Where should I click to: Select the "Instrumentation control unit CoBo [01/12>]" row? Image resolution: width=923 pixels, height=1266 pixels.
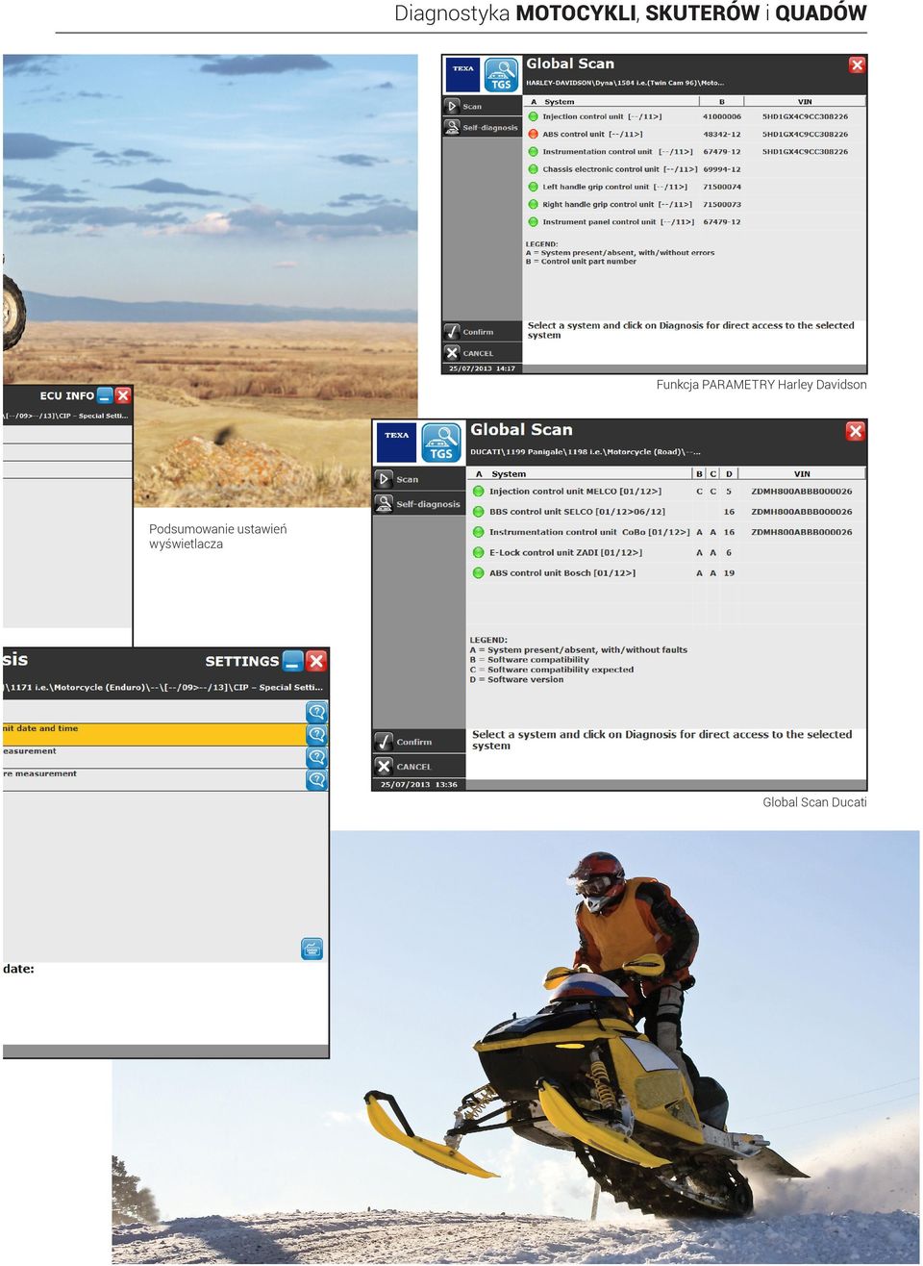click(666, 532)
